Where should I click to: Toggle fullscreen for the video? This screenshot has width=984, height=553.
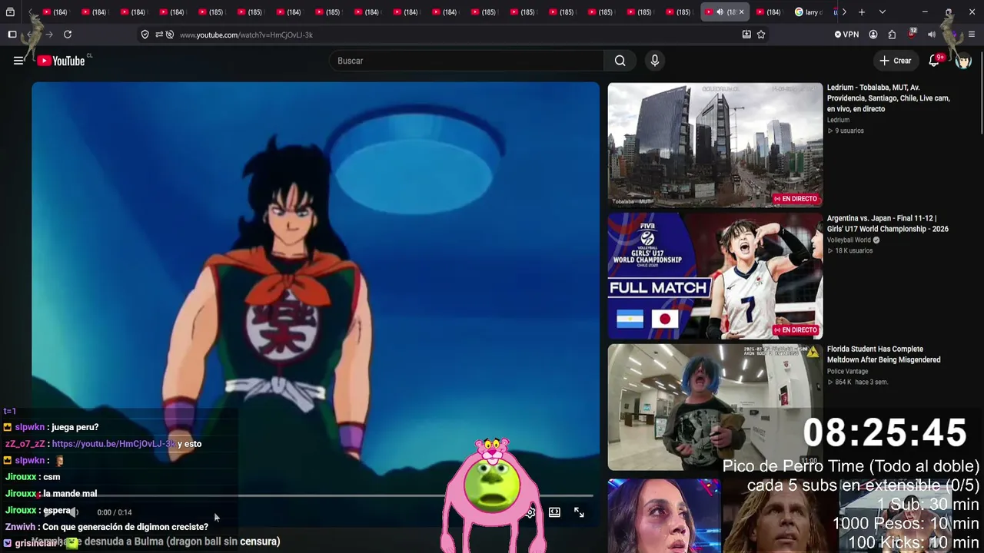(579, 512)
